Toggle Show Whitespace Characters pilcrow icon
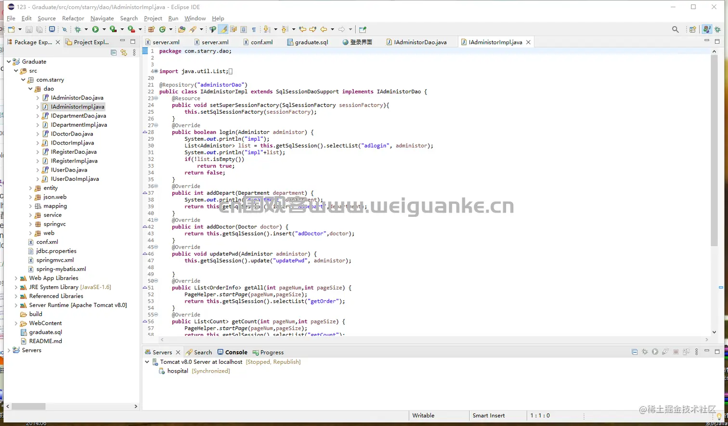The height and width of the screenshot is (426, 728). click(x=254, y=29)
